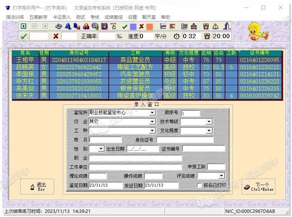Click the blue B letter blocks icon
This screenshot has height=217, width=292.
77,26
